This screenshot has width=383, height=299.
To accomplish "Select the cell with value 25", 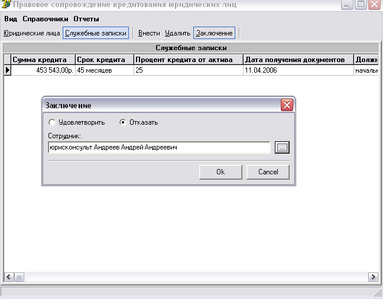I will click(189, 70).
